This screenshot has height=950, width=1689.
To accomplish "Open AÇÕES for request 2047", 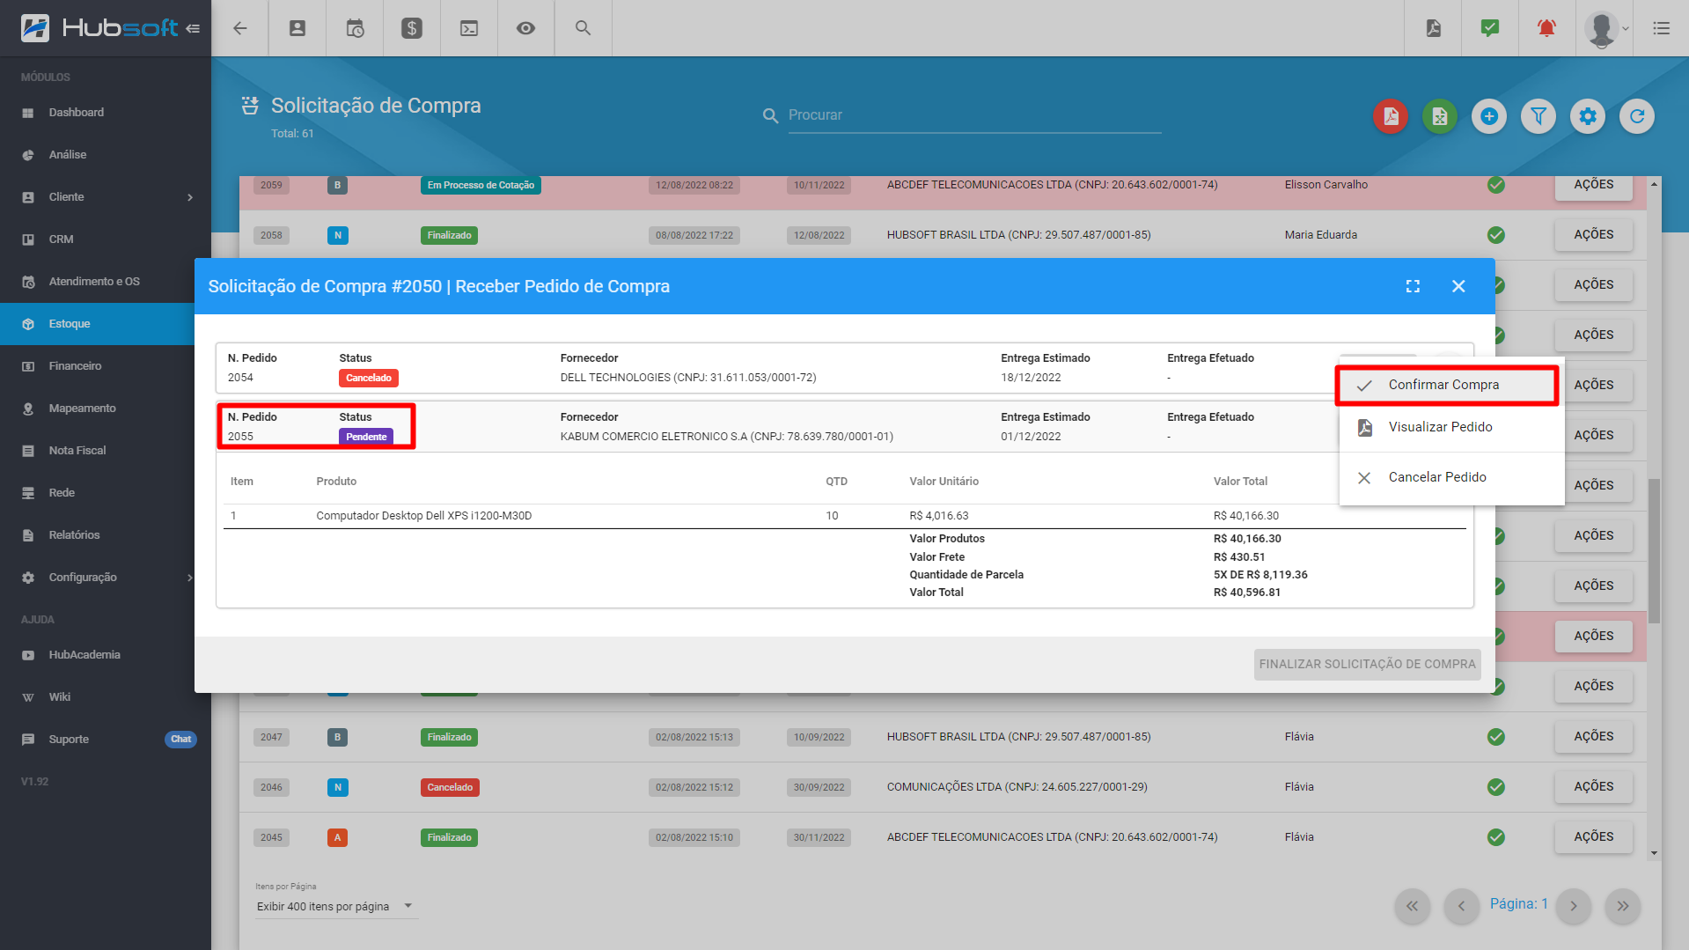I will pos(1593,737).
